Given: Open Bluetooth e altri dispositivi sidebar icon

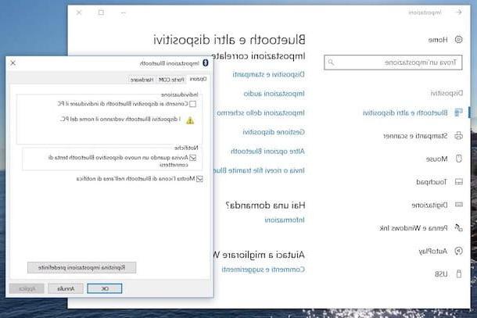Looking at the screenshot, I should click(458, 113).
